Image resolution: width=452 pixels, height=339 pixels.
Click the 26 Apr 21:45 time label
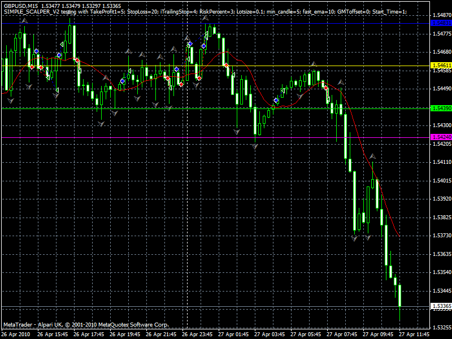click(161, 334)
